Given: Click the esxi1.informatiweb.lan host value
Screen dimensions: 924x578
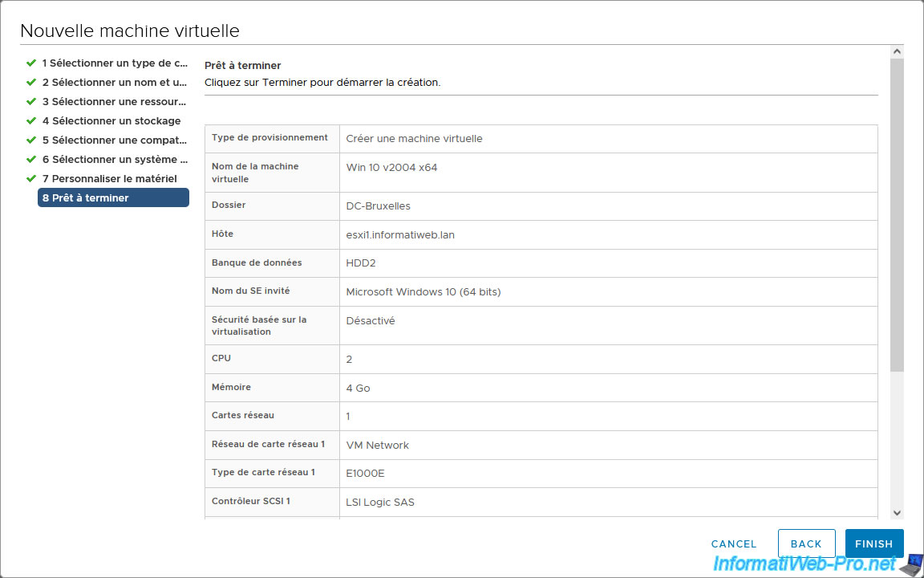Looking at the screenshot, I should click(400, 235).
